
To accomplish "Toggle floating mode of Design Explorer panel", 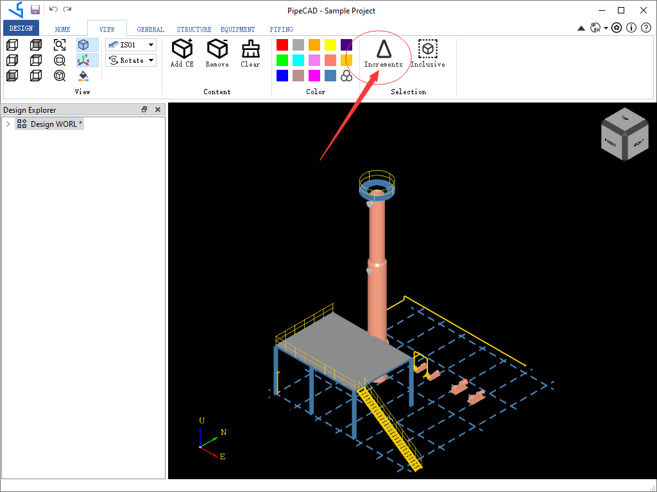I will [x=144, y=110].
